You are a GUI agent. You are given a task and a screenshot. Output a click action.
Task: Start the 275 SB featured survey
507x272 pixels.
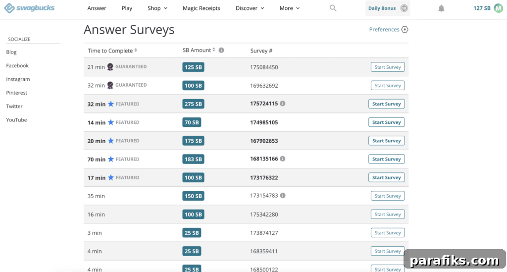pyautogui.click(x=386, y=104)
